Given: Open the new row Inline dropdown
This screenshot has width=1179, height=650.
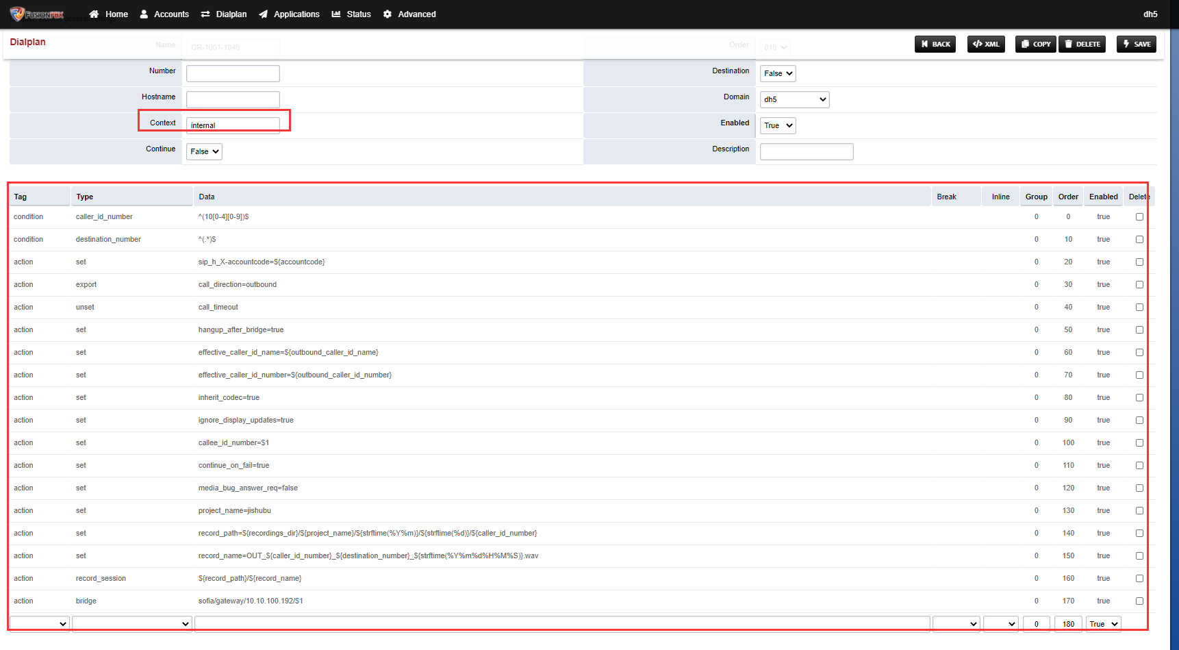Looking at the screenshot, I should click(1001, 623).
